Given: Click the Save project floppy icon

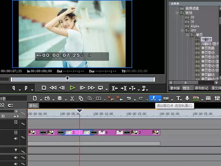Looking at the screenshot, I should [x=60, y=98].
